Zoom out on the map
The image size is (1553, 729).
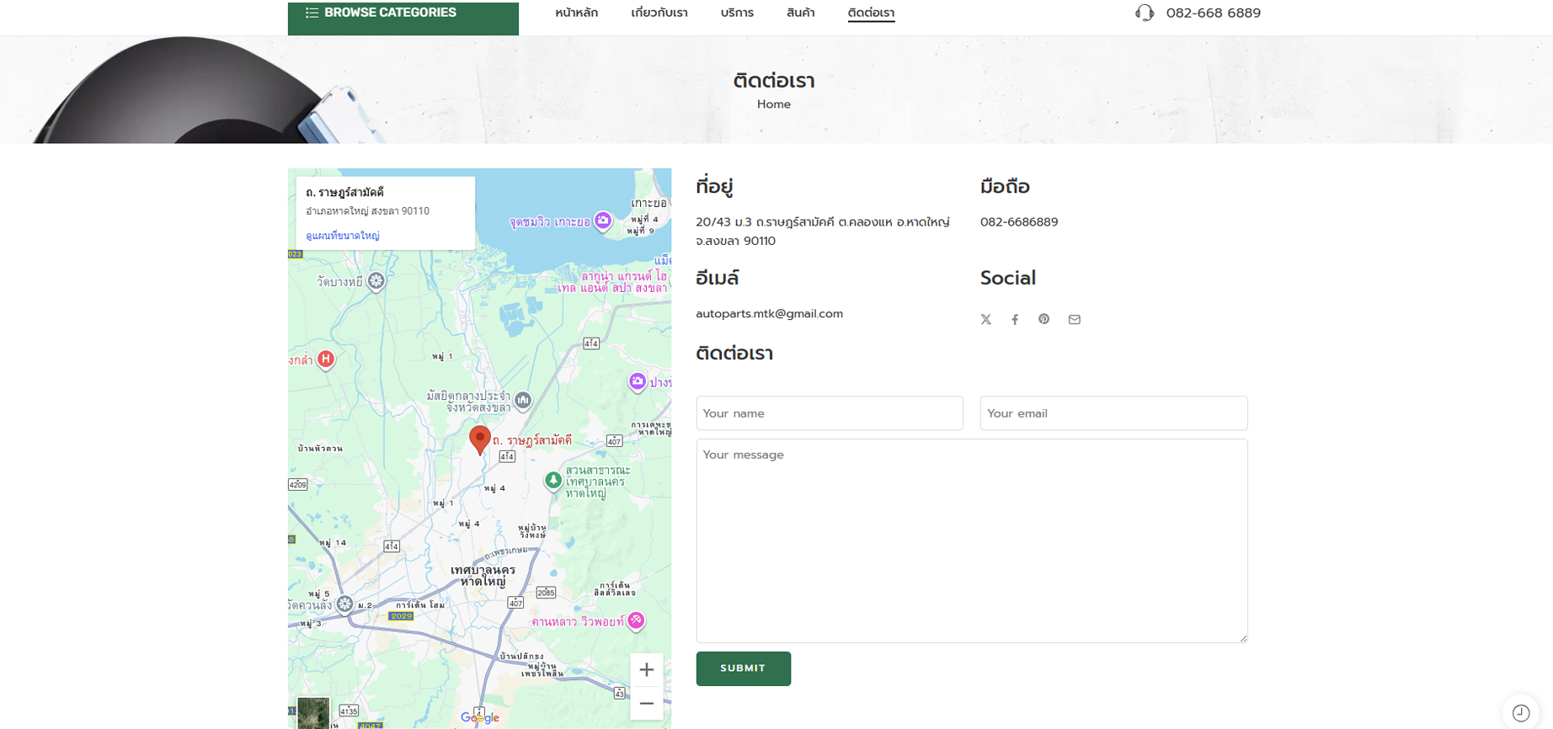coord(646,704)
